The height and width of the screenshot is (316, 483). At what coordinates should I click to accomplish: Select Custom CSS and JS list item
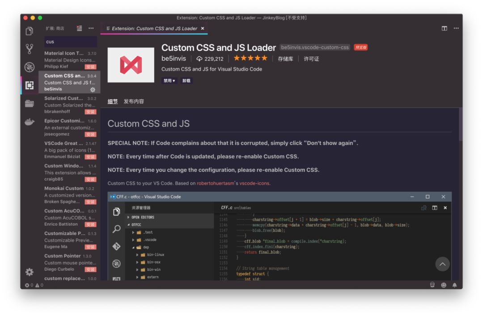[69, 82]
